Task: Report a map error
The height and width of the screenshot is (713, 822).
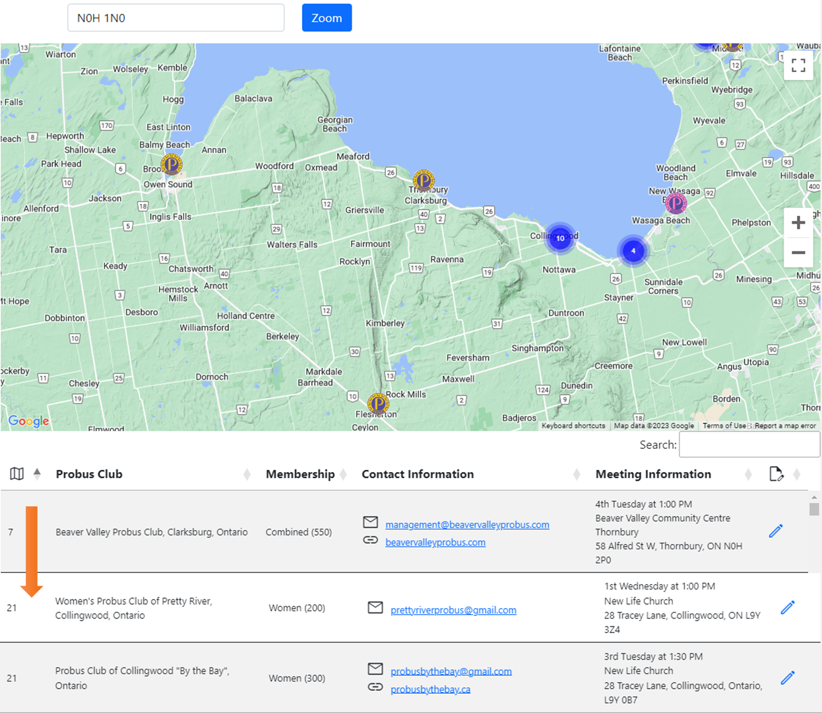Action: pos(785,426)
